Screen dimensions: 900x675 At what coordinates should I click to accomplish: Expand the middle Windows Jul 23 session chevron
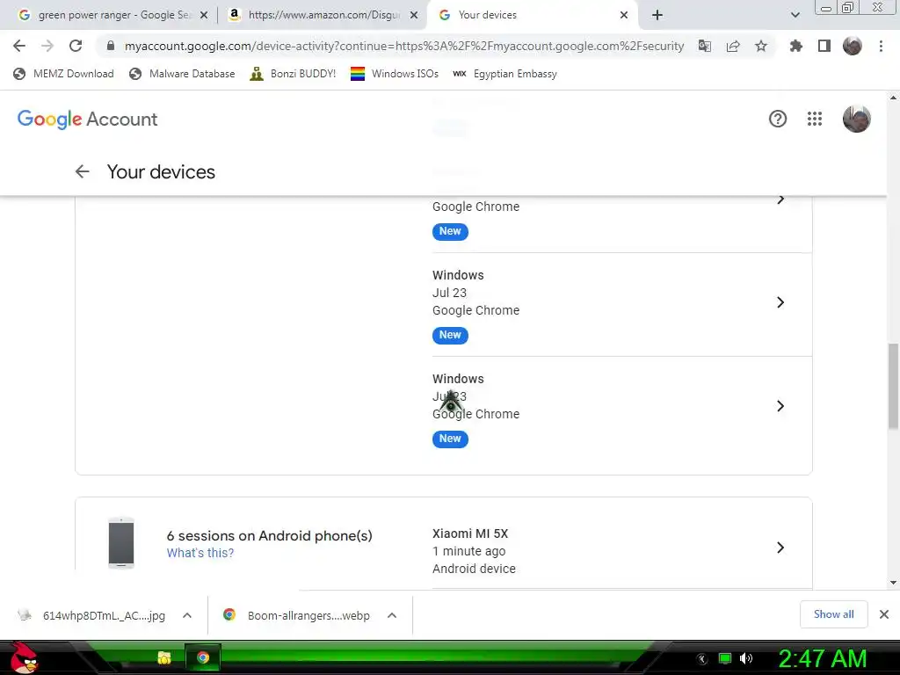(x=780, y=302)
